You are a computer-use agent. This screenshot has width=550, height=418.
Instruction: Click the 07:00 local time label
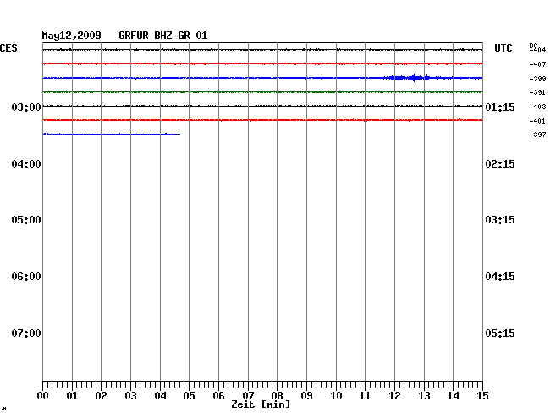coord(26,333)
